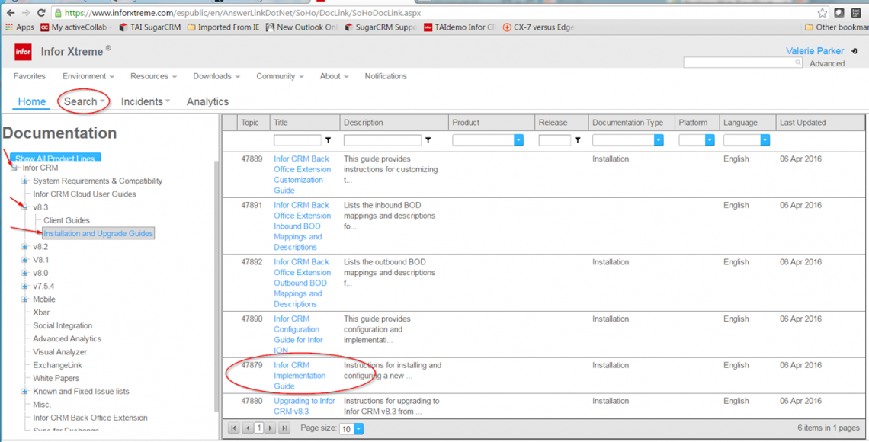Click the logout icon beside Valerie Parker

[855, 51]
